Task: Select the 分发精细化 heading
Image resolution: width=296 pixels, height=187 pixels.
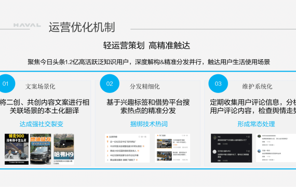Action: coord(144,87)
